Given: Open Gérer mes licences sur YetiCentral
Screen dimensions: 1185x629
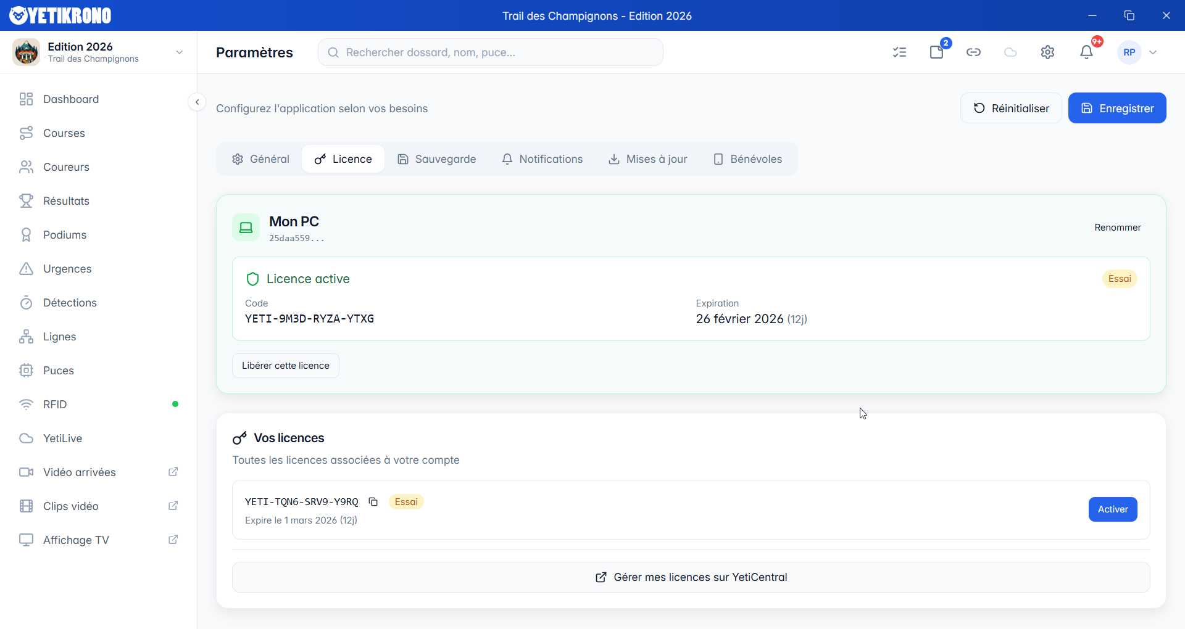Looking at the screenshot, I should [691, 577].
